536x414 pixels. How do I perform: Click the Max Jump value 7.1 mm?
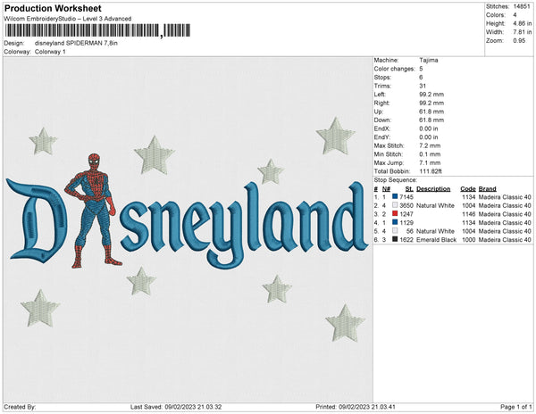pos(430,162)
